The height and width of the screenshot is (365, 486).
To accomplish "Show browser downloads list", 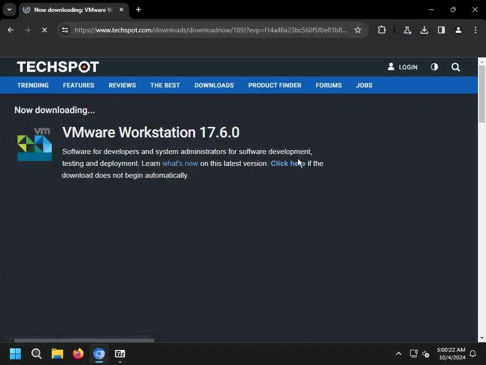I will point(424,30).
